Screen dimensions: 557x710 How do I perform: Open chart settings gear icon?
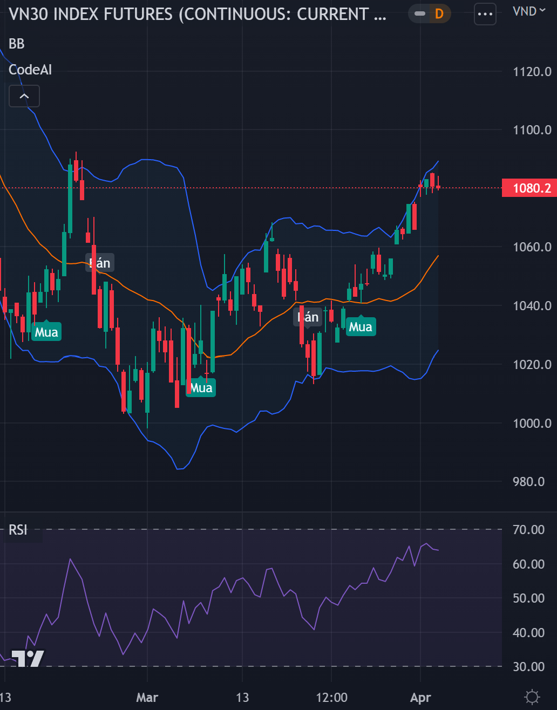coord(532,697)
